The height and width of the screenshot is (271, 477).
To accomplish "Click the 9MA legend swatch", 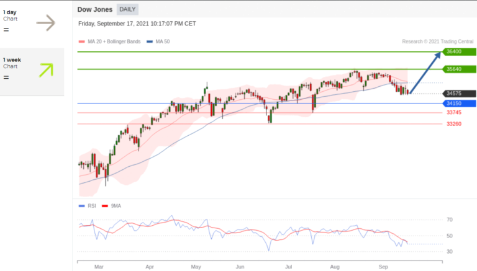I will [105, 206].
